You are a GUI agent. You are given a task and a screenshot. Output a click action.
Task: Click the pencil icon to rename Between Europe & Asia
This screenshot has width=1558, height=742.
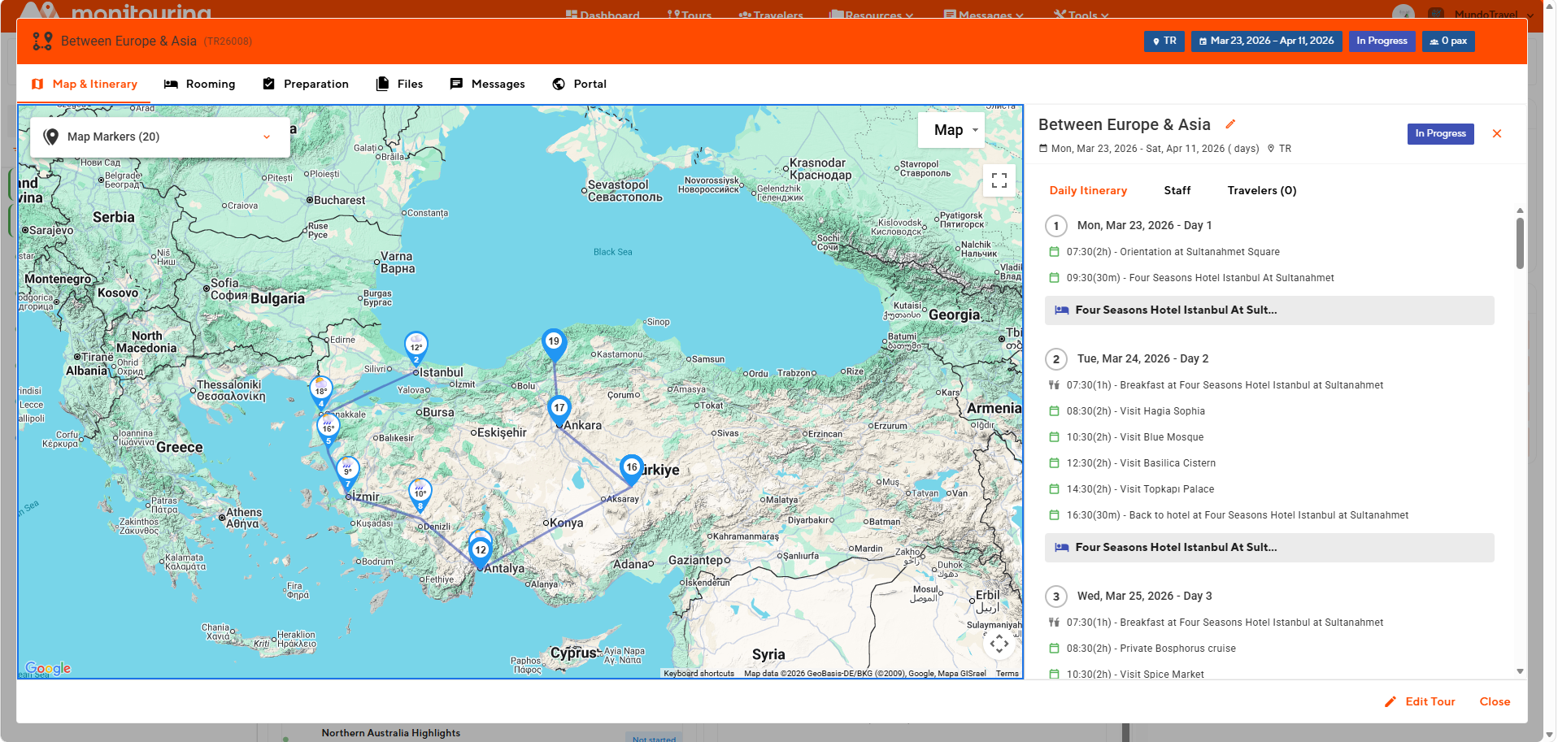coord(1230,124)
